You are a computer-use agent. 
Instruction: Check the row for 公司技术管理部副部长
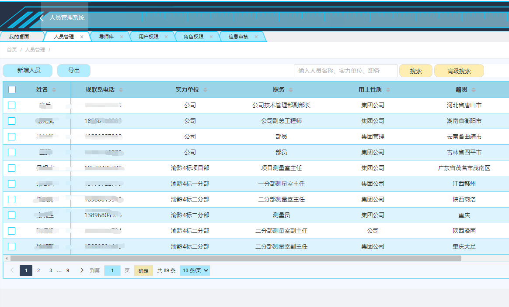[12, 105]
